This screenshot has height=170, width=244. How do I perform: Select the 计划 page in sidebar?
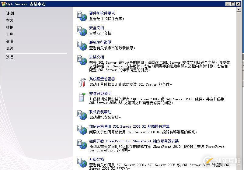pos(10,13)
